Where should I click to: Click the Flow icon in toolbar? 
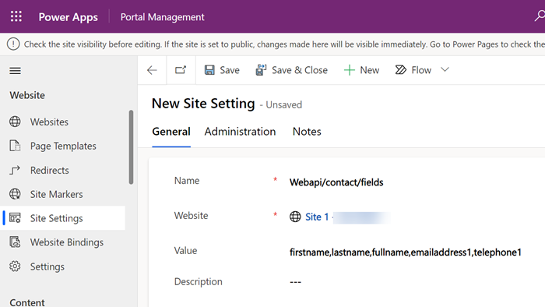[x=400, y=70]
